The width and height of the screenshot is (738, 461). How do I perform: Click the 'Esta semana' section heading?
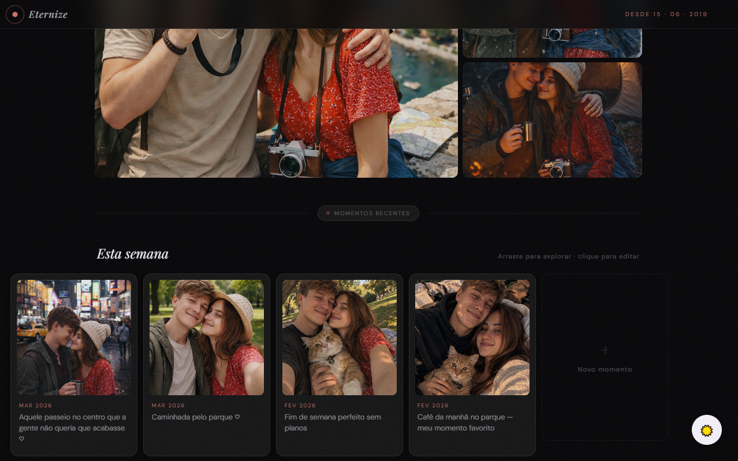(132, 254)
